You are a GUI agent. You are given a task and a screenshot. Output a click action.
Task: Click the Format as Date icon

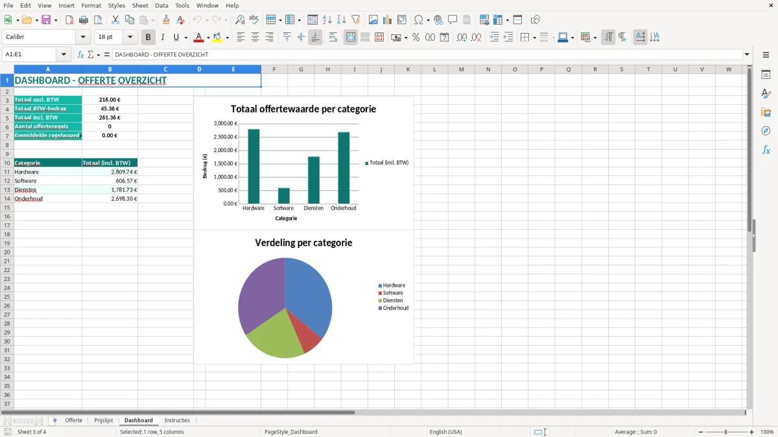coord(444,38)
